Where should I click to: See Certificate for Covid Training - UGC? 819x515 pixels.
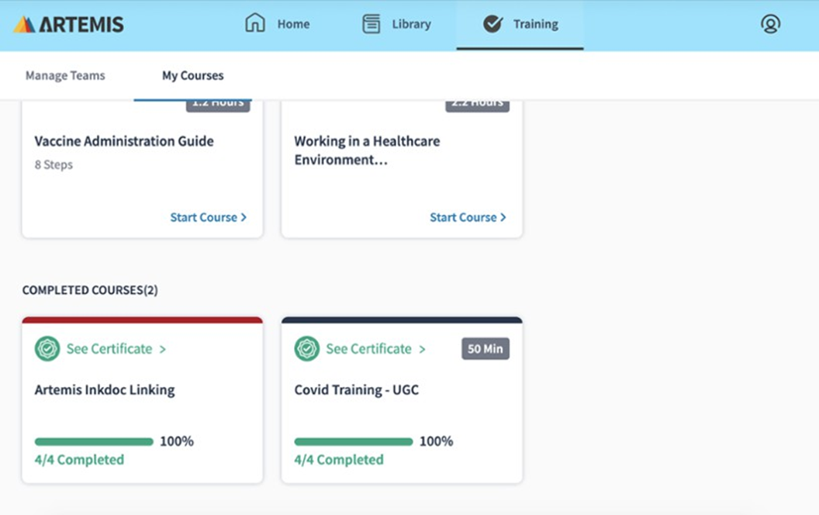point(375,349)
